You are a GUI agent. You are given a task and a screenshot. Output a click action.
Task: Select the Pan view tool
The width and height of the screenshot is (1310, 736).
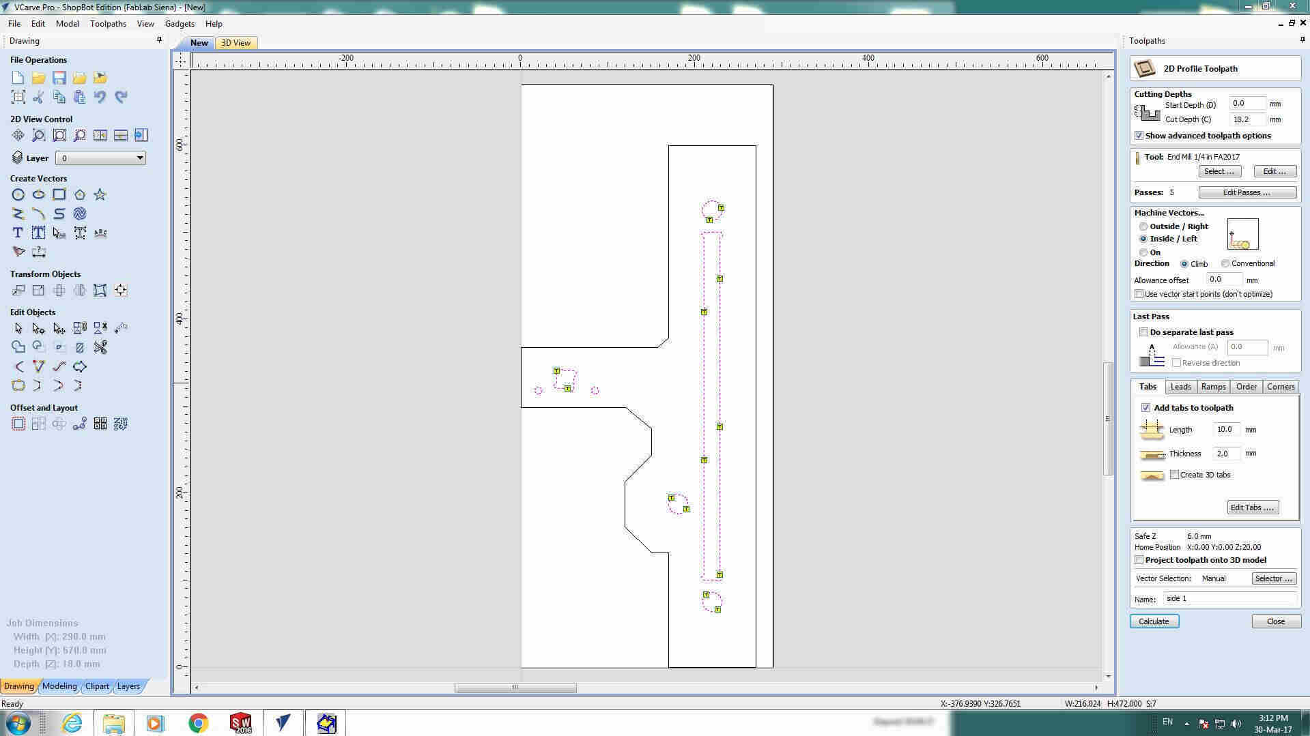(18, 135)
